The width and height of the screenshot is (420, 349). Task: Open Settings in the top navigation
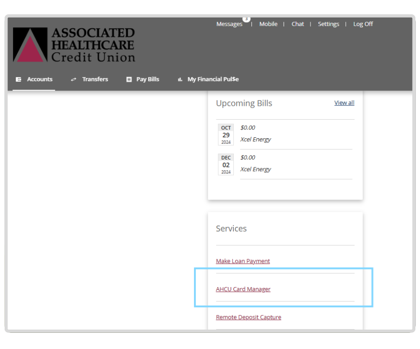[329, 24]
